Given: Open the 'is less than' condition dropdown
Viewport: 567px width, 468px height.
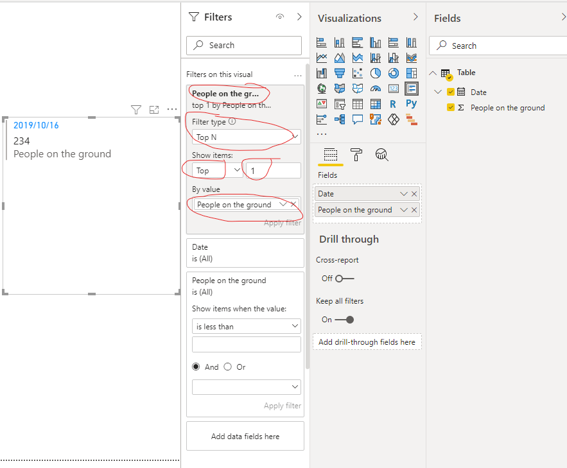Looking at the screenshot, I should (246, 326).
